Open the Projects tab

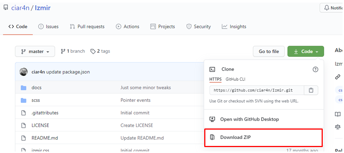162,27
